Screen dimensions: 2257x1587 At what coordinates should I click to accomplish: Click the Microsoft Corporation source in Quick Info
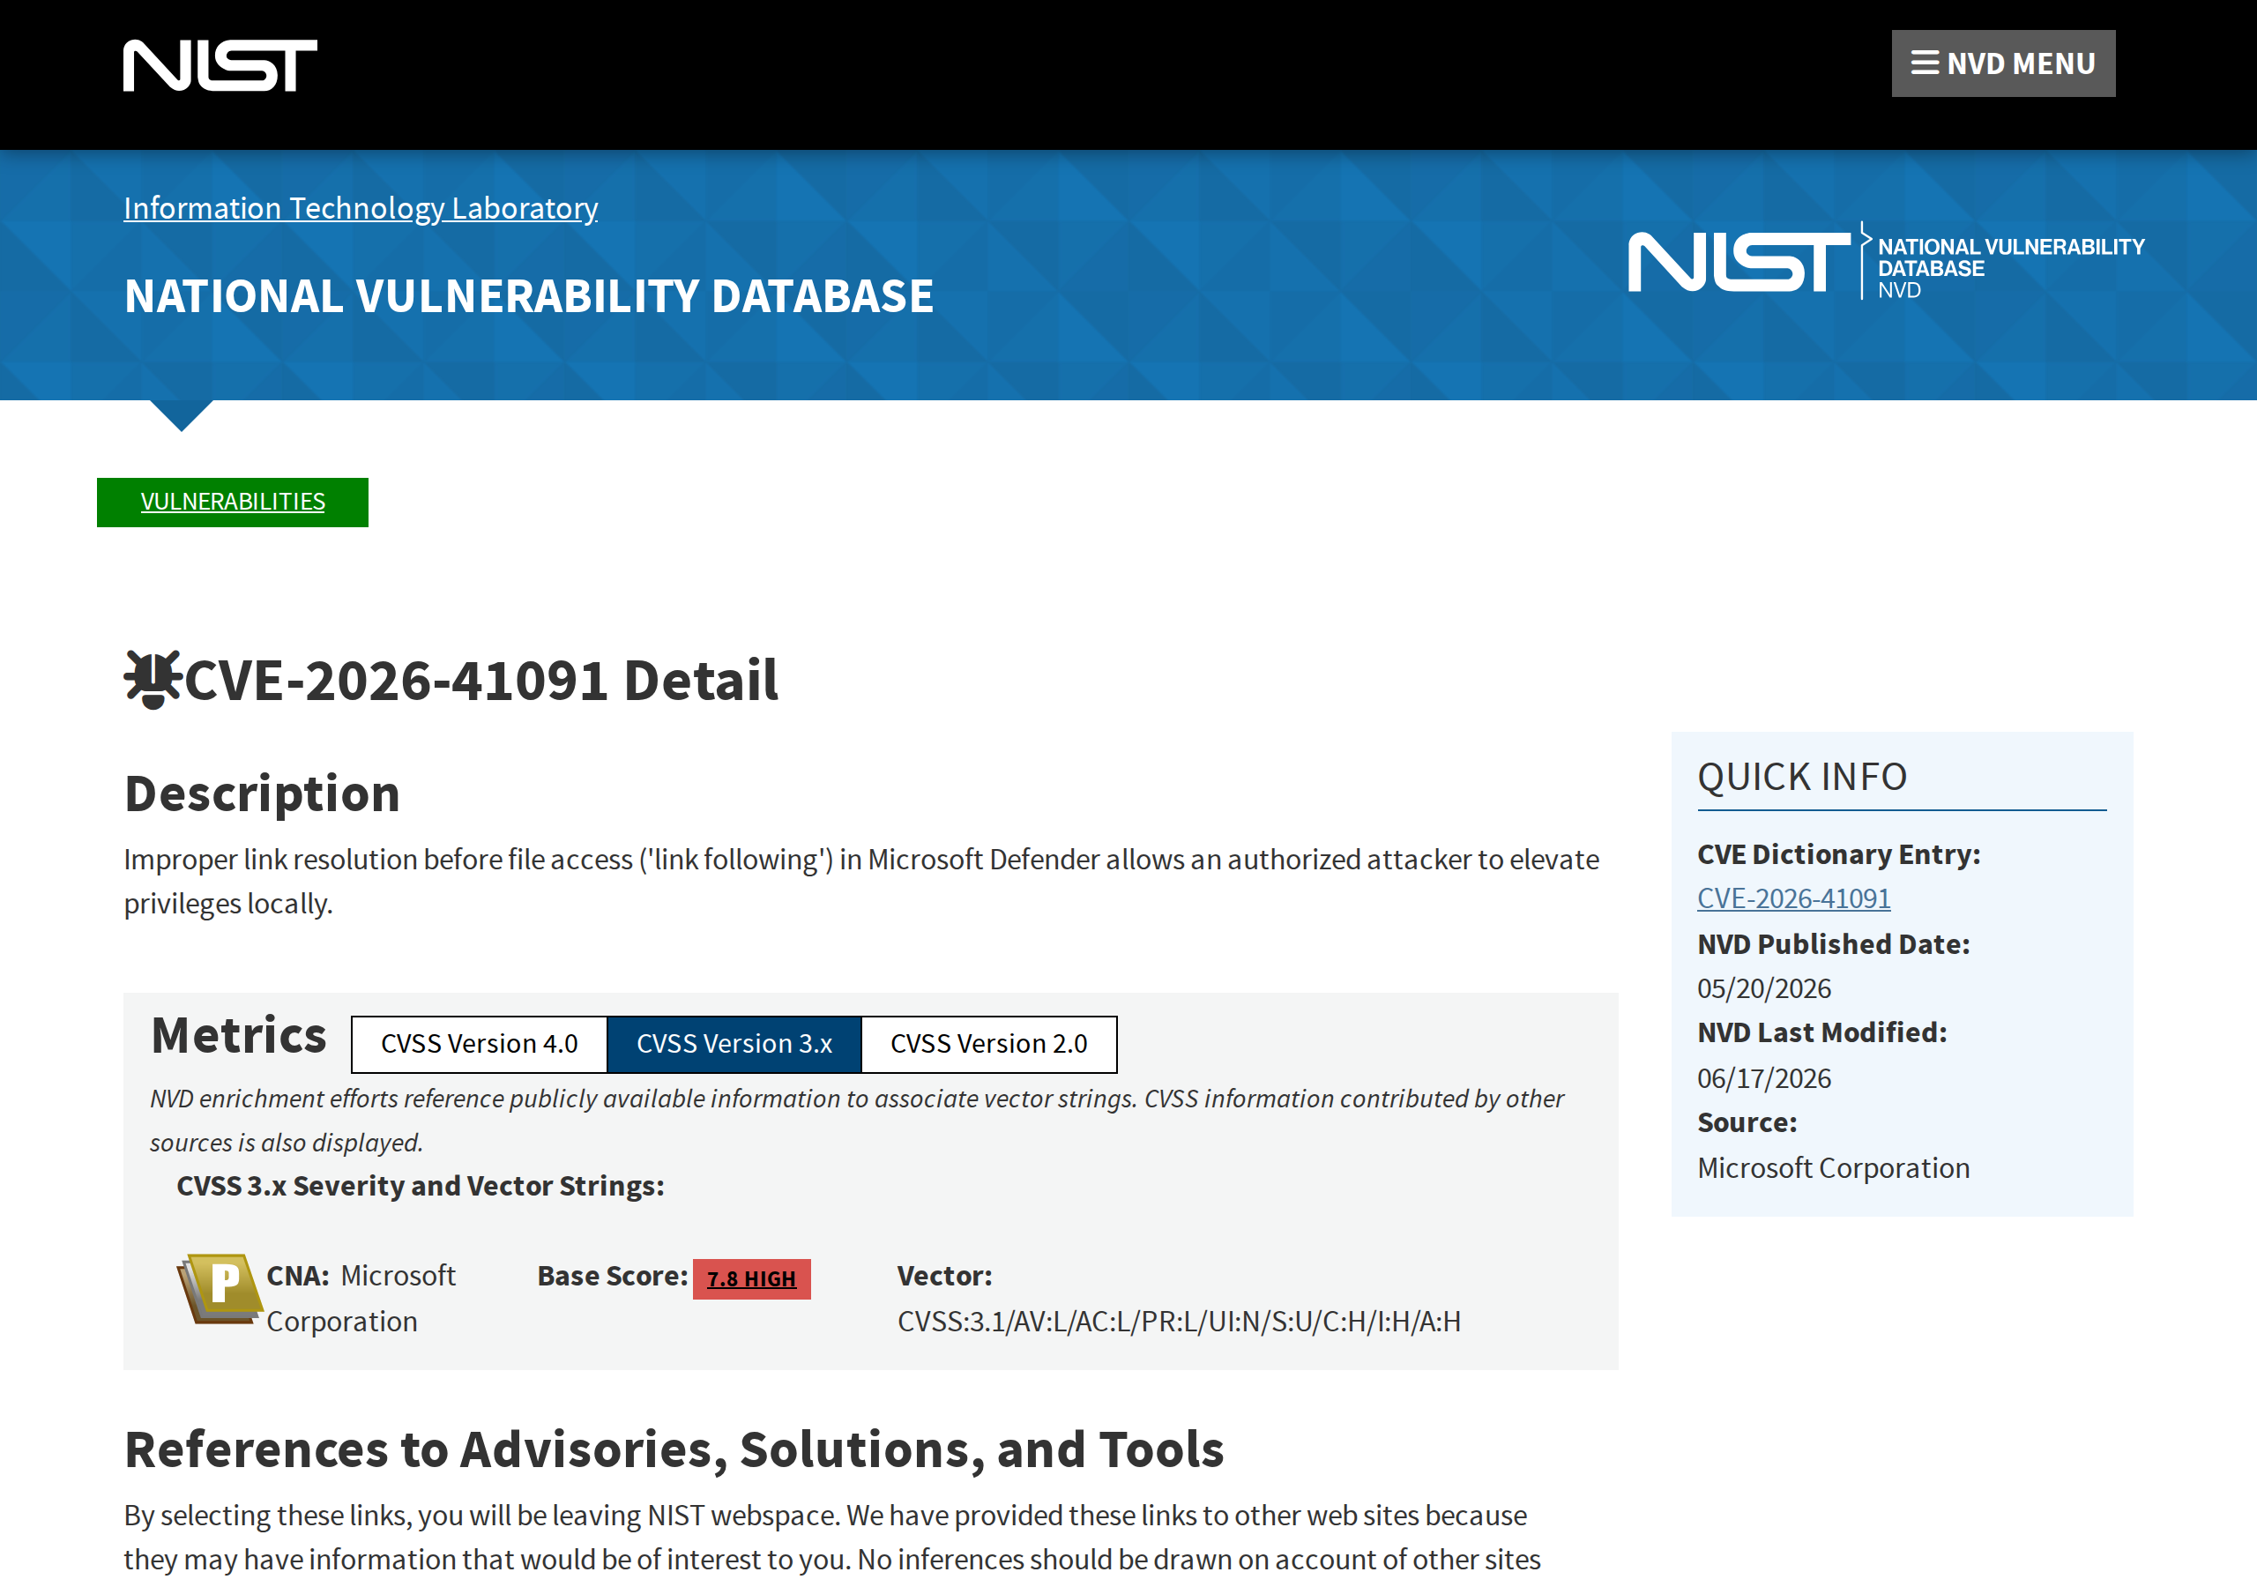pos(1833,1167)
